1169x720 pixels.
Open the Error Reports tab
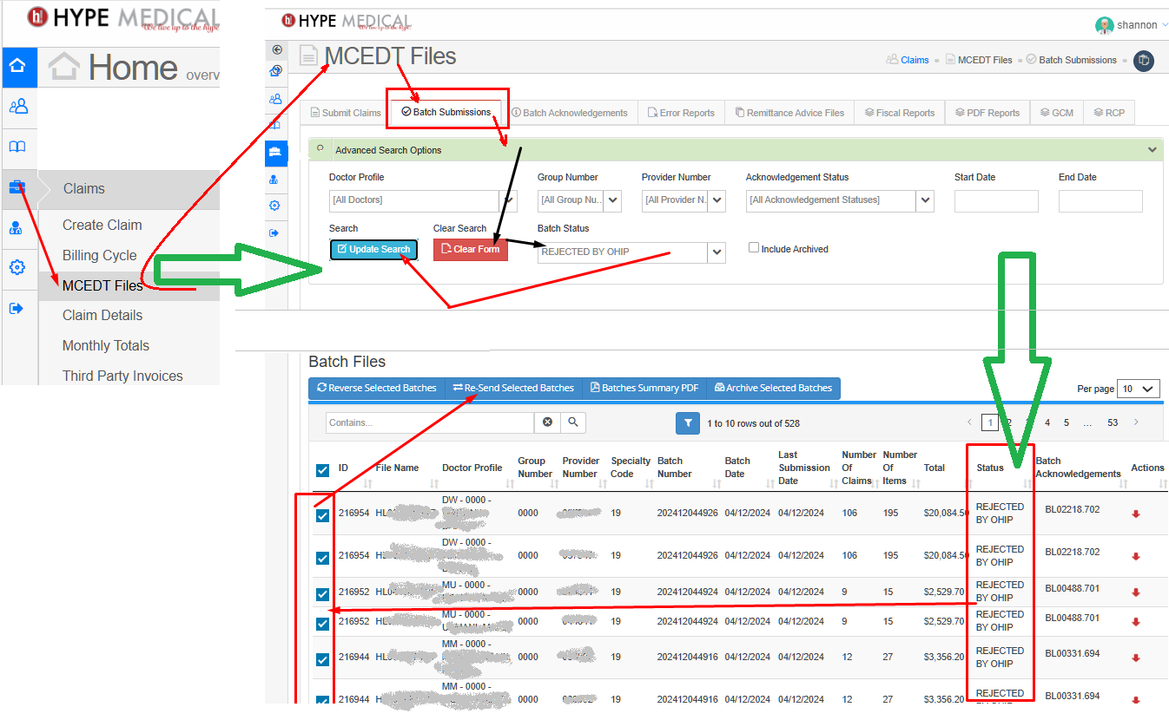click(x=681, y=113)
